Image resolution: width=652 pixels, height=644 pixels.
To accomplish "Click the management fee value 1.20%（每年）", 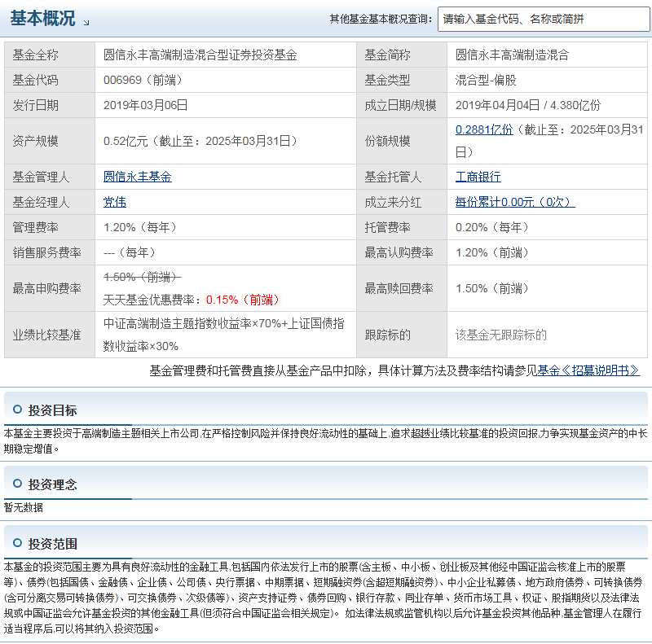I will [140, 227].
